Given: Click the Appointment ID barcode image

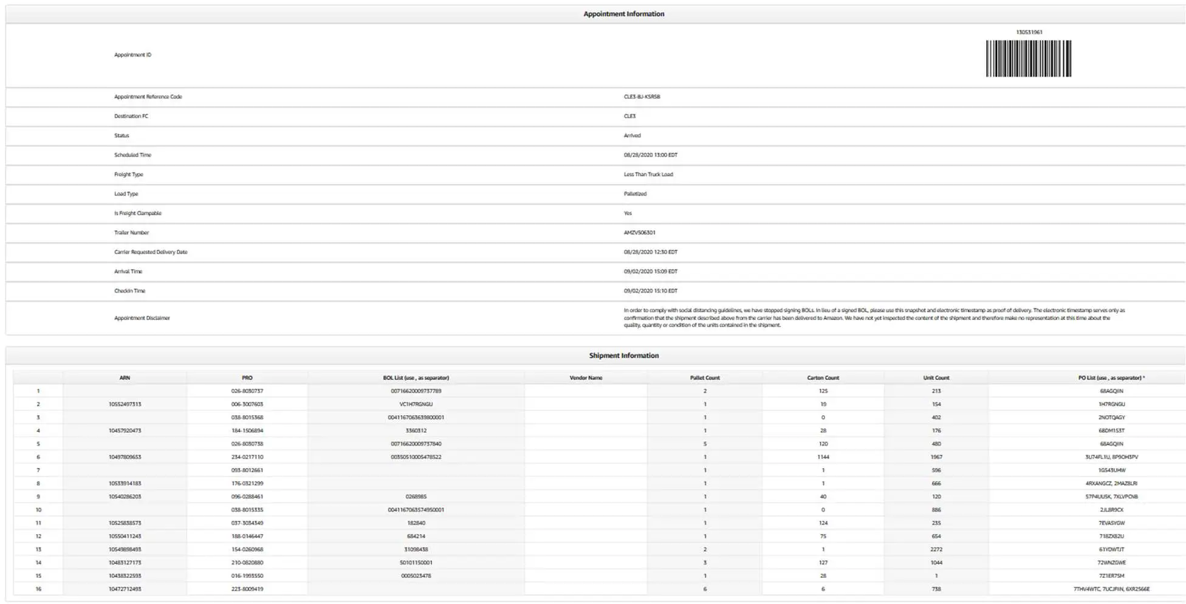Looking at the screenshot, I should click(1028, 57).
